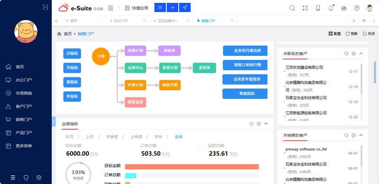Collapse the 未销售的客户 panel
The height and width of the screenshot is (184, 379).
pos(361,135)
